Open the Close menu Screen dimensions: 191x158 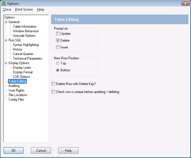coord(7,9)
